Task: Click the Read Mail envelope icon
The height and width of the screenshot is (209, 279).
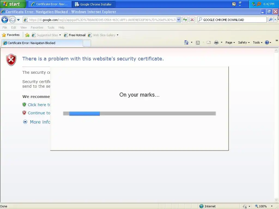Action: 208,43
